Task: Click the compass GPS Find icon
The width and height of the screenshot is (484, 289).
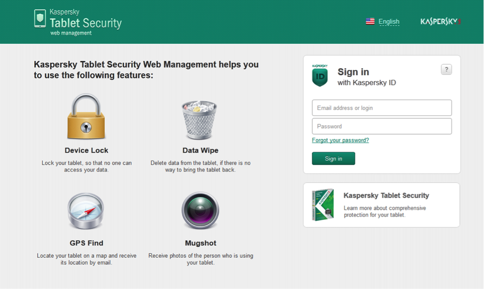Action: tap(86, 211)
